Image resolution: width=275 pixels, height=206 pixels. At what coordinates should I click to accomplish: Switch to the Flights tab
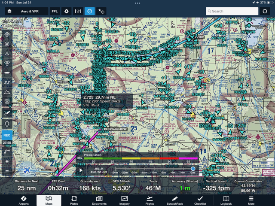[150, 200]
